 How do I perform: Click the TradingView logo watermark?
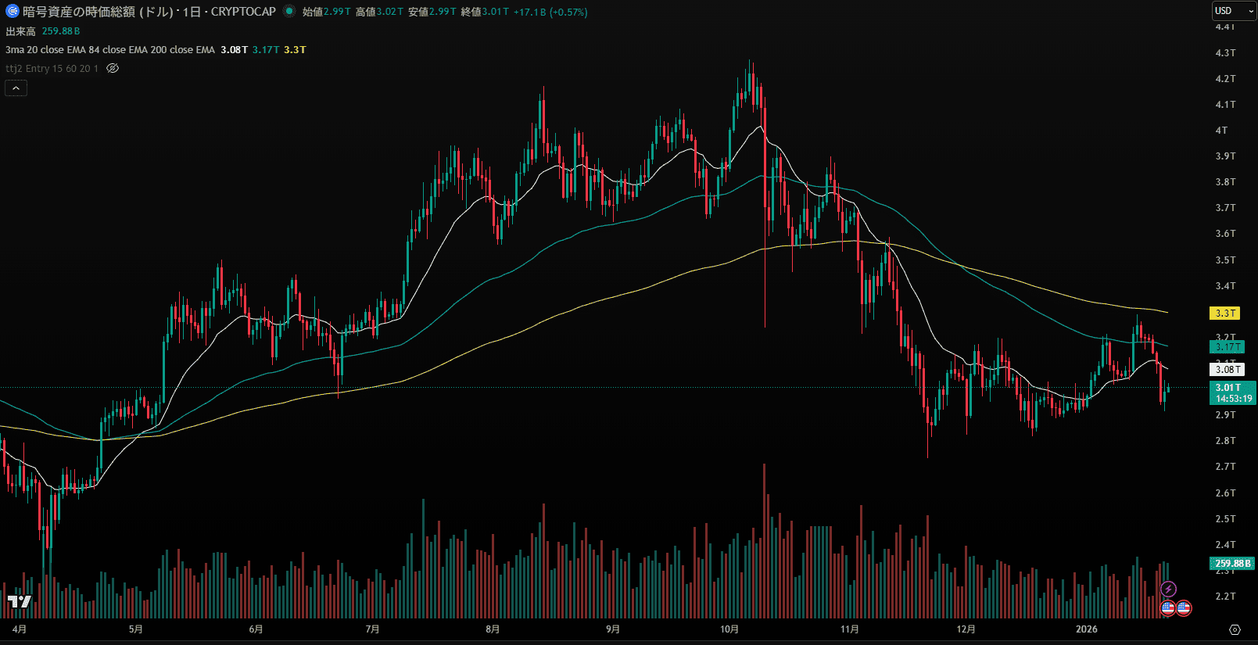click(x=20, y=601)
